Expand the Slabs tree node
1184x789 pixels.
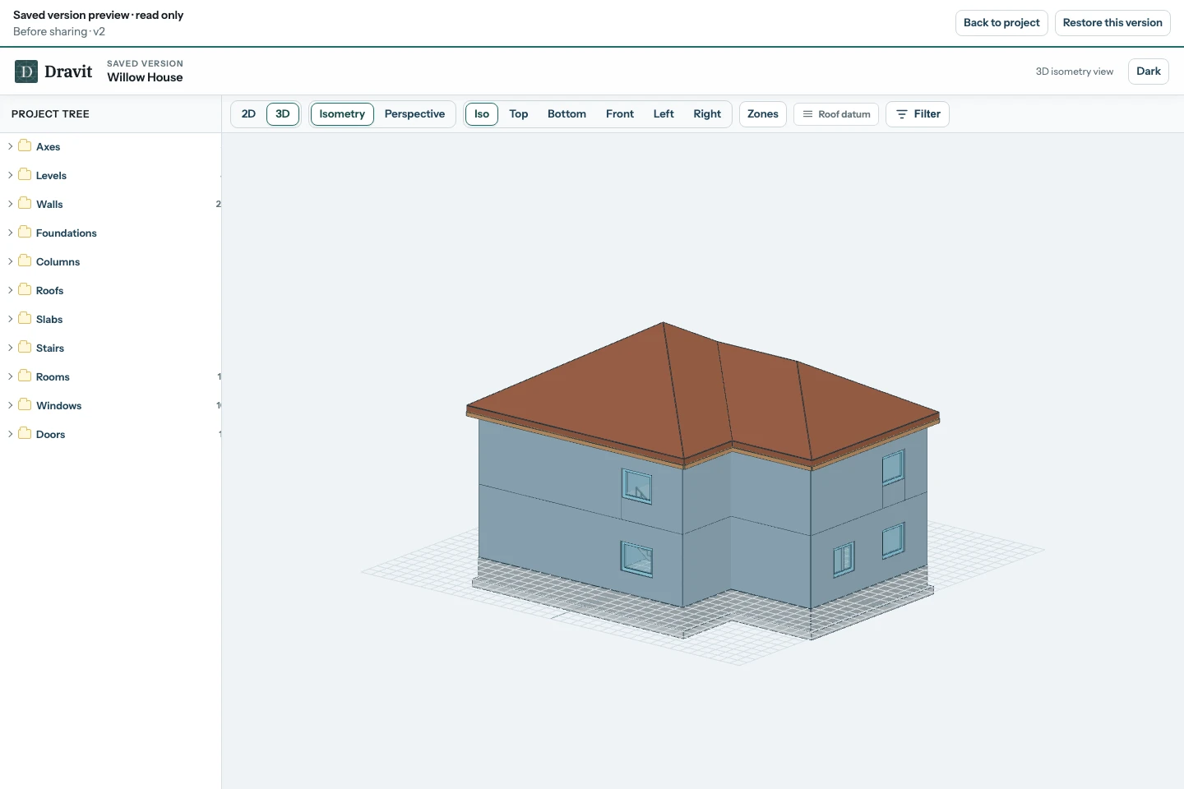(10, 319)
